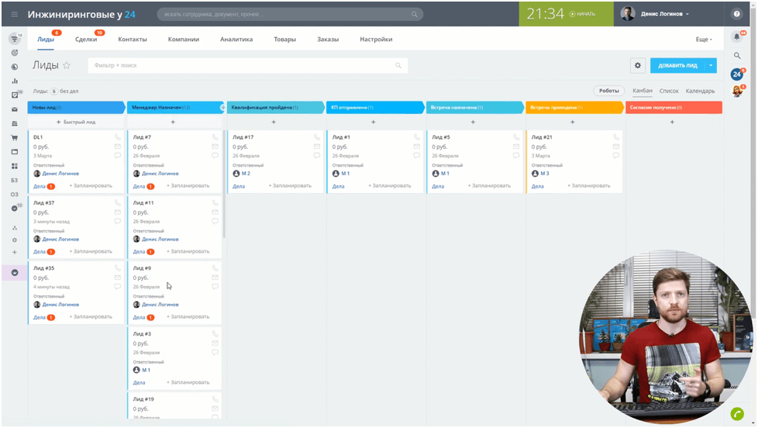Toggle the Роботы button
758x428 pixels.
608,91
